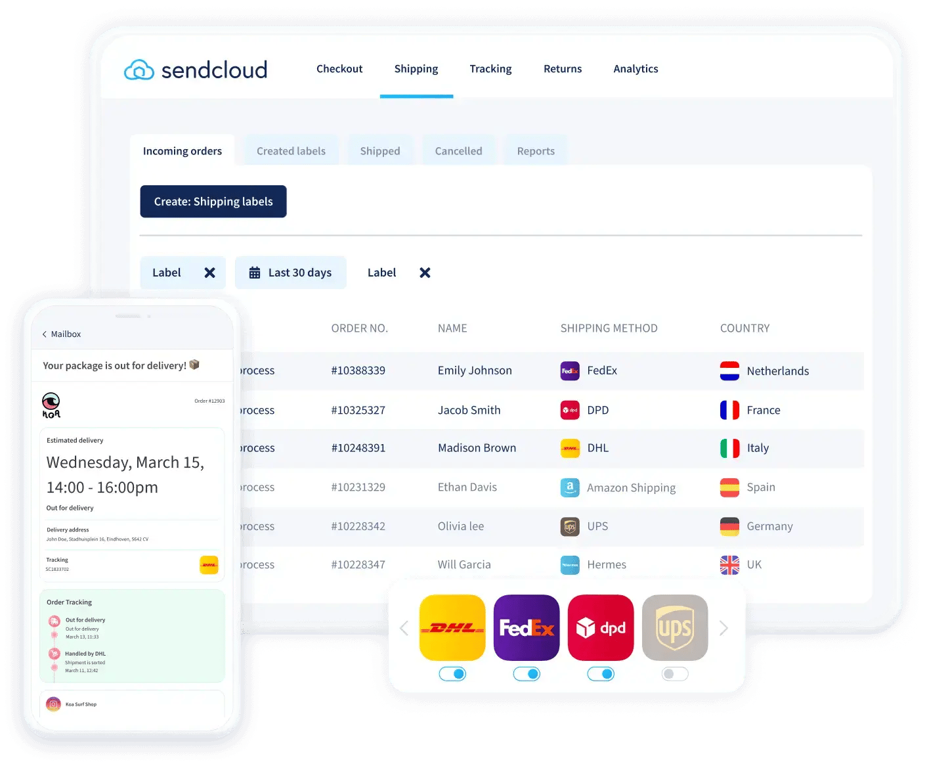Click the Spain flag icon
This screenshot has height=766, width=927.
pos(729,487)
